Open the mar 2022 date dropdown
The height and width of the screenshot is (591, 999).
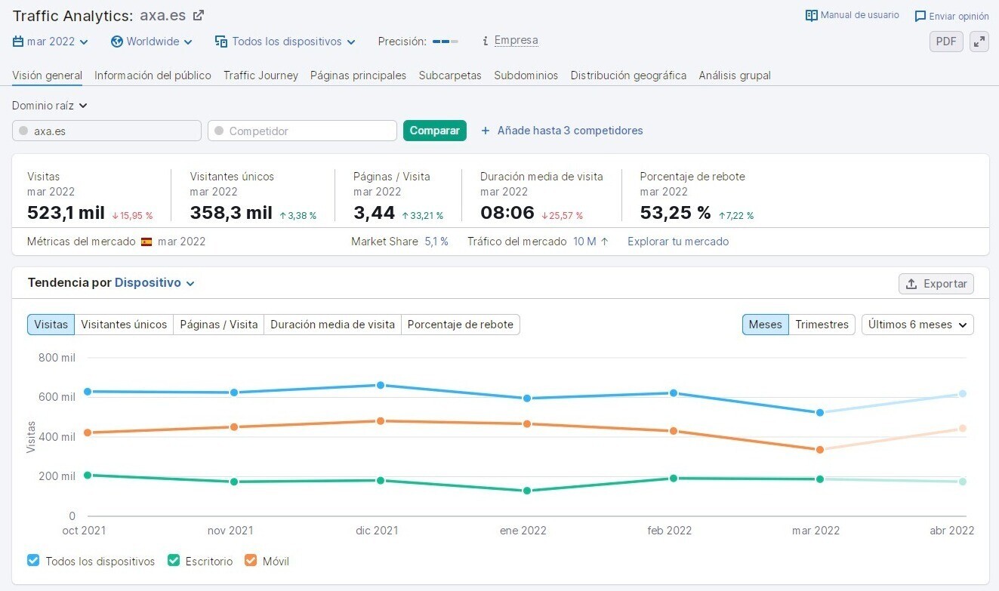[x=51, y=42]
